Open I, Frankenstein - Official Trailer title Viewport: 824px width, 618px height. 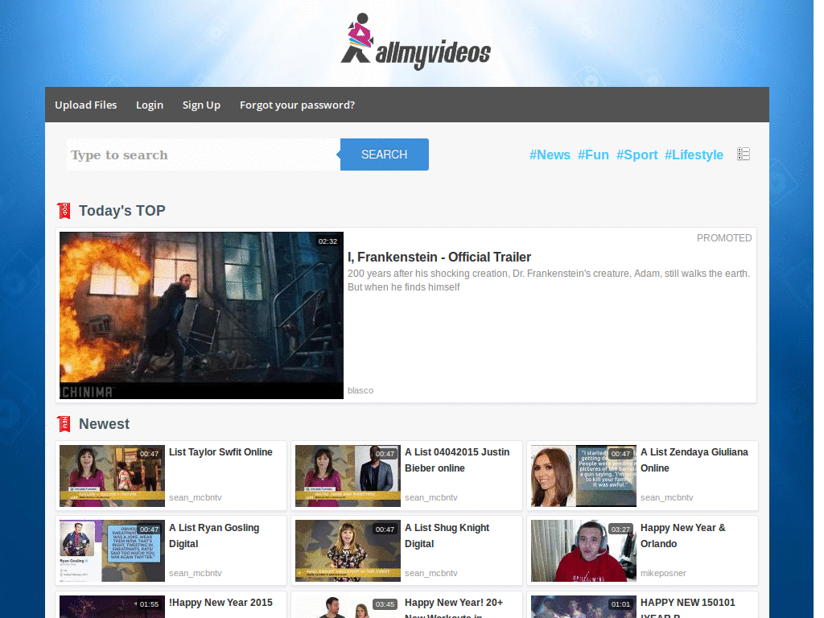pos(439,257)
